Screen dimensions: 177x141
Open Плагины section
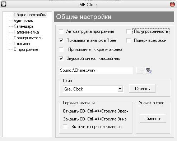click(x=22, y=44)
